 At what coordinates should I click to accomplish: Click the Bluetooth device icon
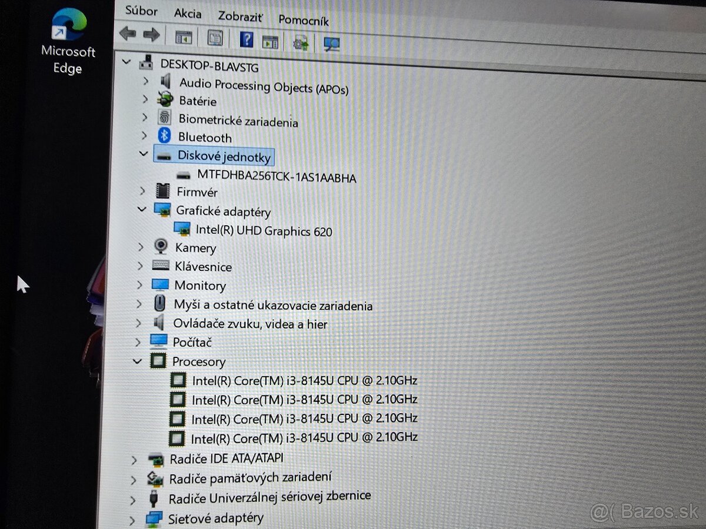click(165, 136)
